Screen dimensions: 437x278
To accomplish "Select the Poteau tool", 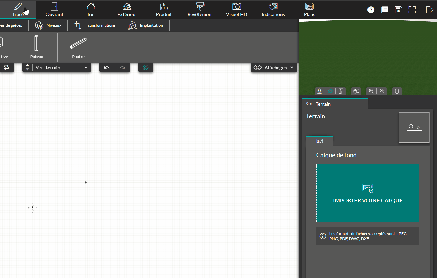I will click(37, 47).
